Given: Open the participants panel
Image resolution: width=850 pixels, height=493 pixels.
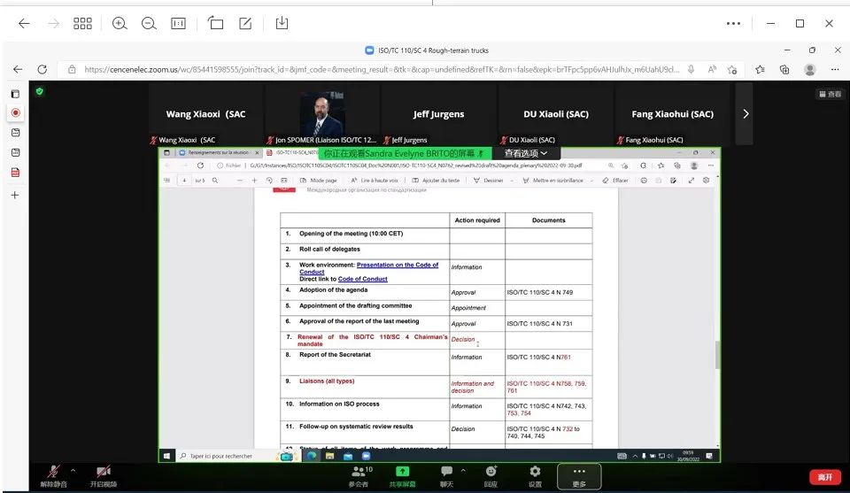Looking at the screenshot, I should [x=359, y=475].
